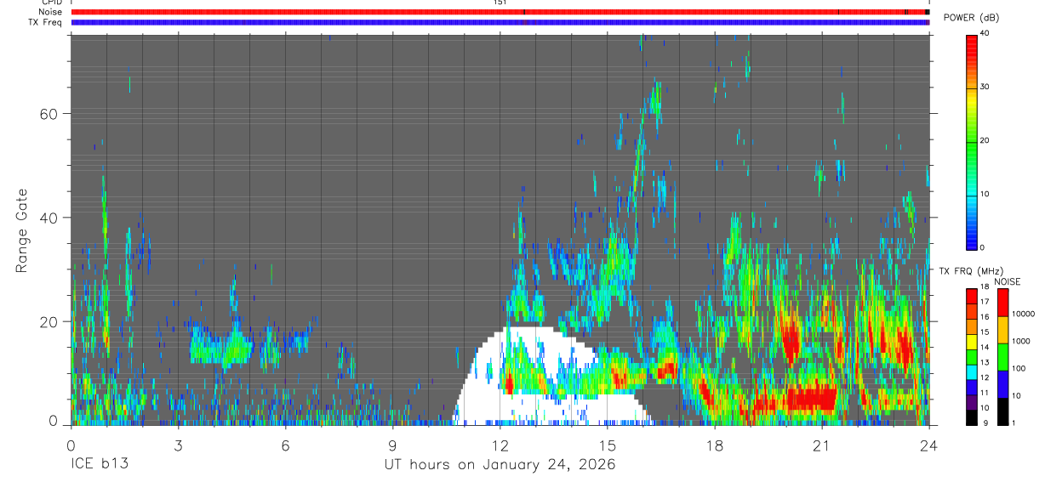Click the 10000 label on NOISE scale
This screenshot has width=1045, height=482.
(1024, 314)
